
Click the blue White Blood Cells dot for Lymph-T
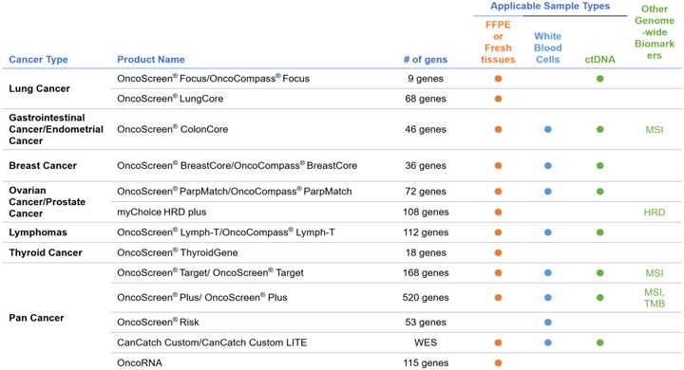(548, 232)
